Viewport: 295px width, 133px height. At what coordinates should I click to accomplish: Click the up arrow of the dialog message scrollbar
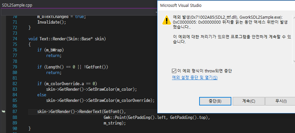click(x=294, y=17)
